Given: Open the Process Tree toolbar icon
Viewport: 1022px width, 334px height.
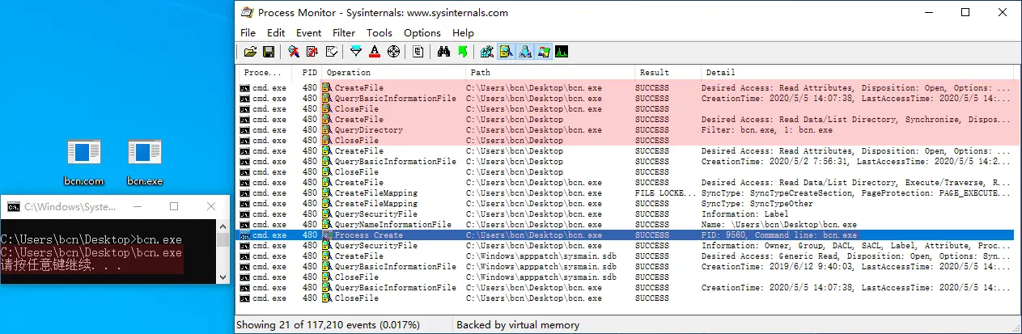Looking at the screenshot, I should point(418,52).
